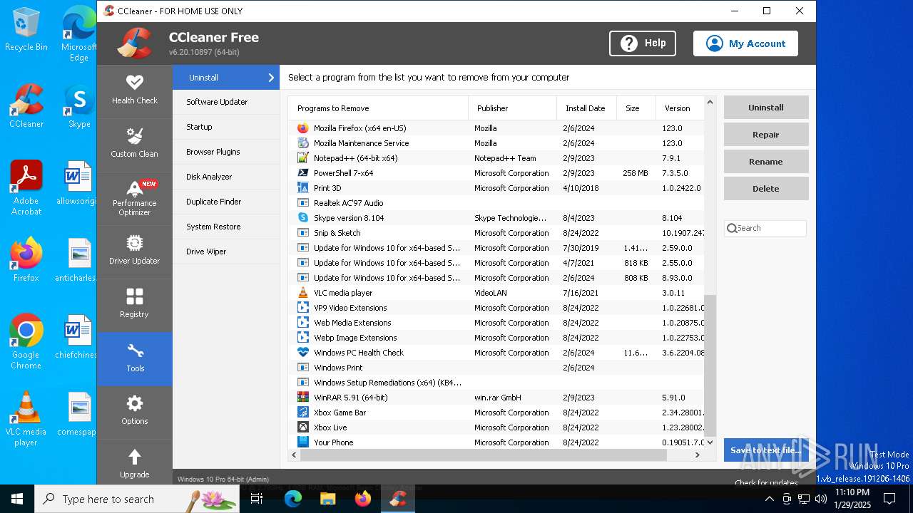The width and height of the screenshot is (913, 513).
Task: Sort list by Install Date column
Action: (586, 108)
